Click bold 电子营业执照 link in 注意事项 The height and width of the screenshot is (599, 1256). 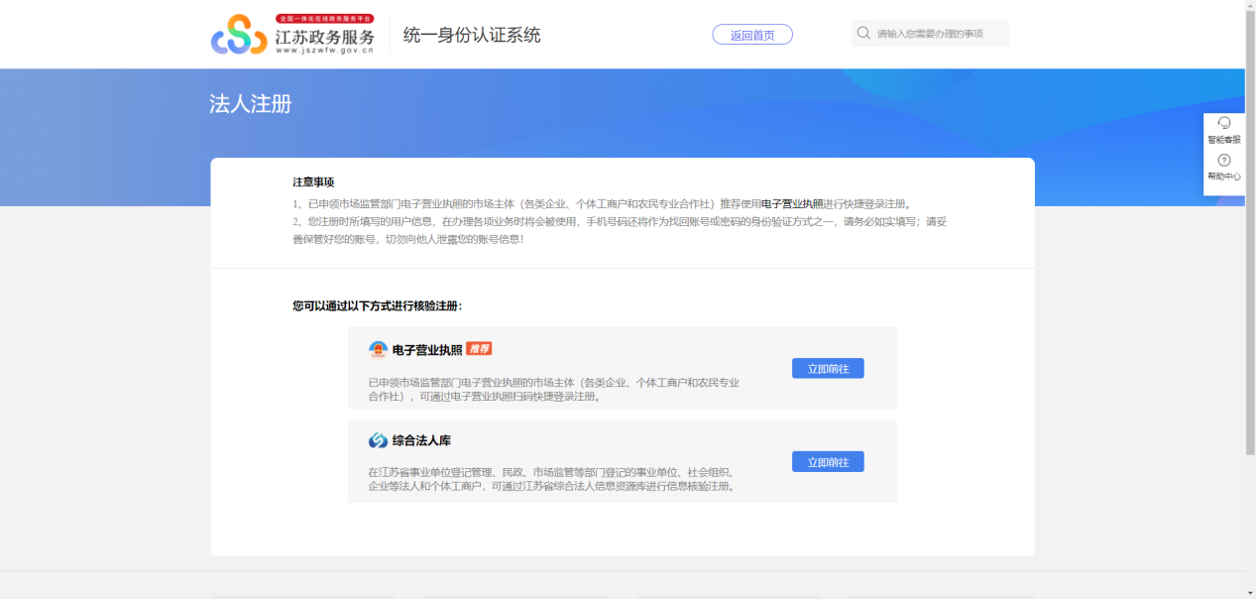pyautogui.click(x=791, y=204)
